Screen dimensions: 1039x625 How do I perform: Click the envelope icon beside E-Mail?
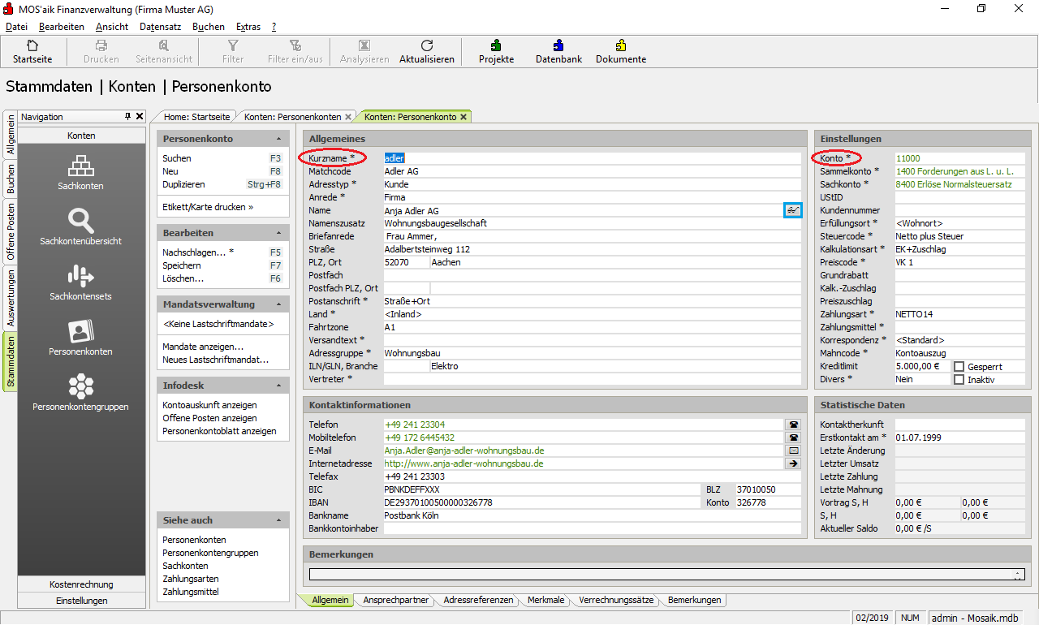[x=792, y=450]
